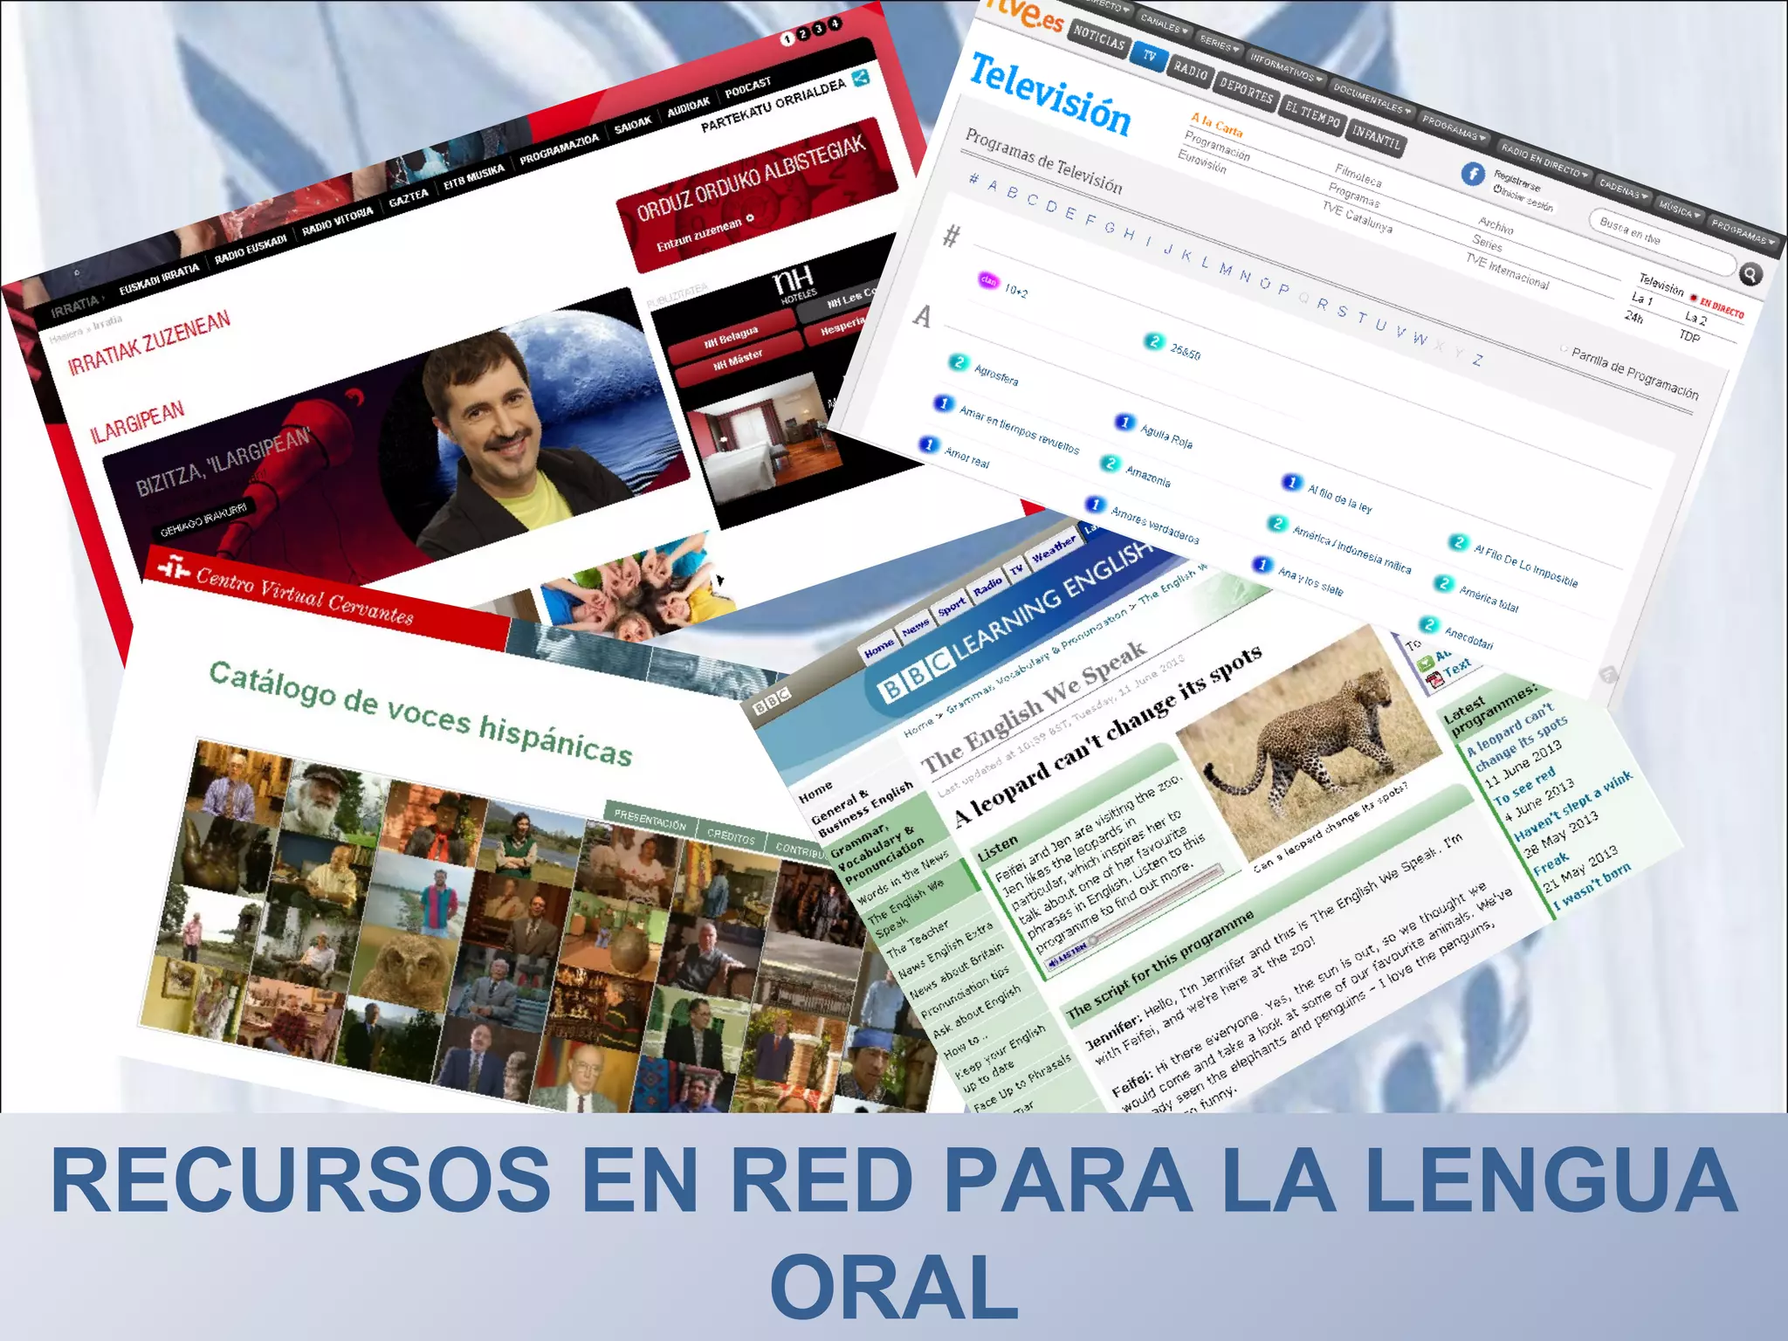The image size is (1788, 1341).
Task: Click the NH Belagua button in the ad
Action: tap(732, 338)
